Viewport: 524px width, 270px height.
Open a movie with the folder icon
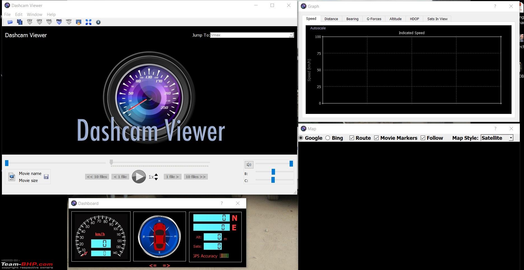coord(10,22)
